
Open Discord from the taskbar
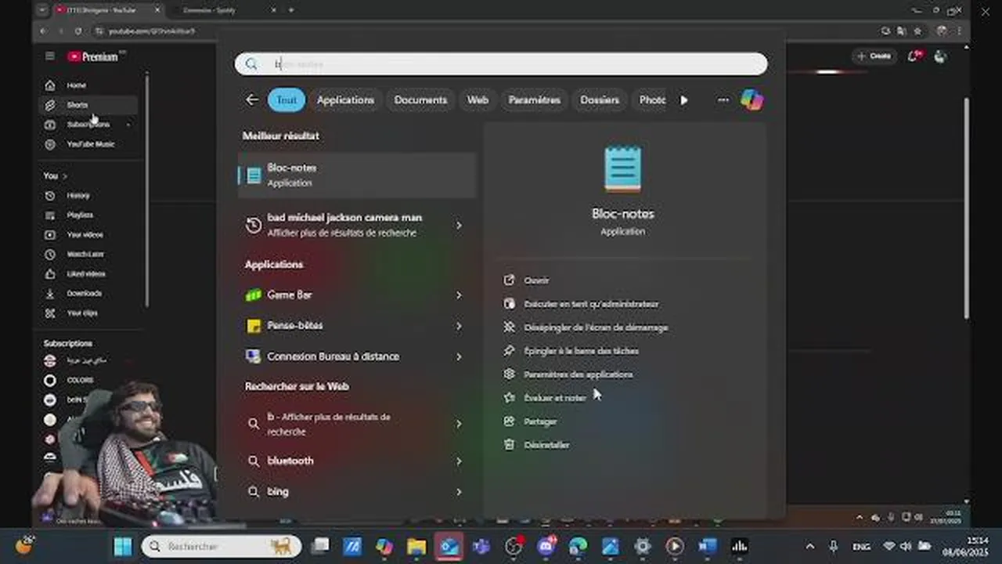546,546
